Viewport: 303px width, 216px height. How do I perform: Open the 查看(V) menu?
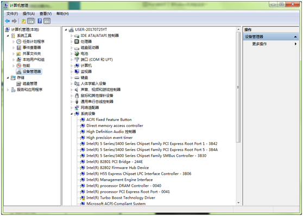[x=46, y=14]
